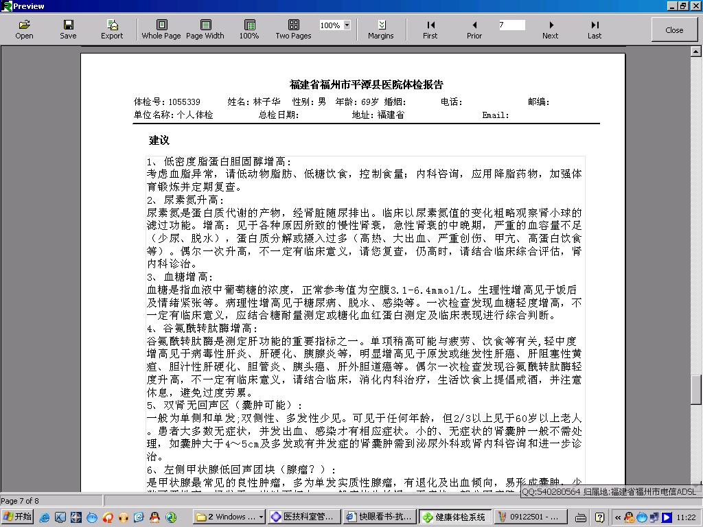Go to Prior page
This screenshot has width=703, height=527.
pos(474,30)
